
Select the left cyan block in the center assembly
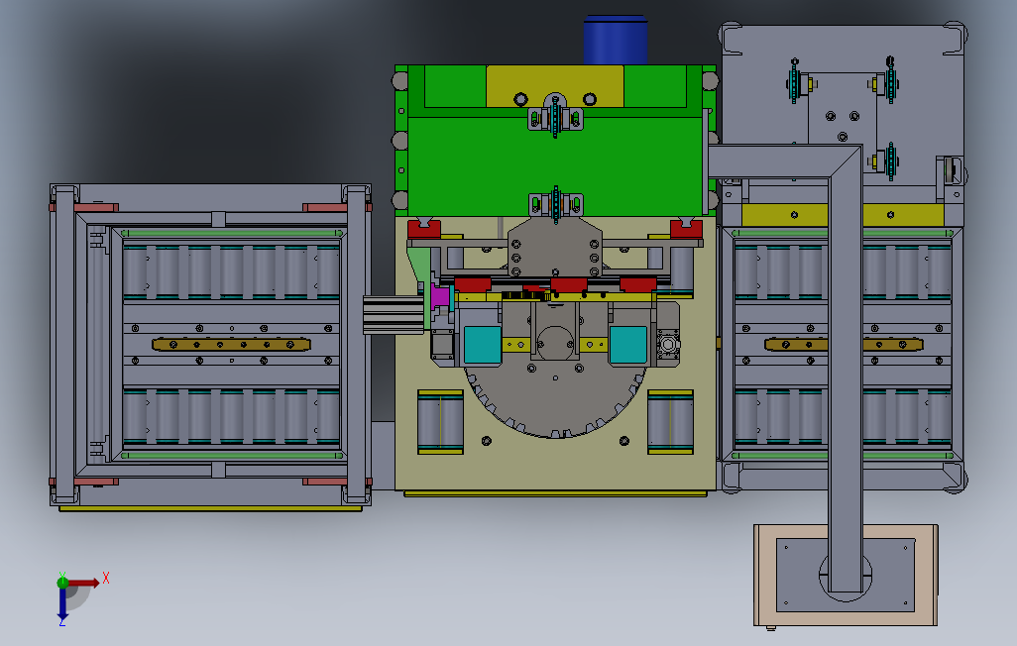483,345
